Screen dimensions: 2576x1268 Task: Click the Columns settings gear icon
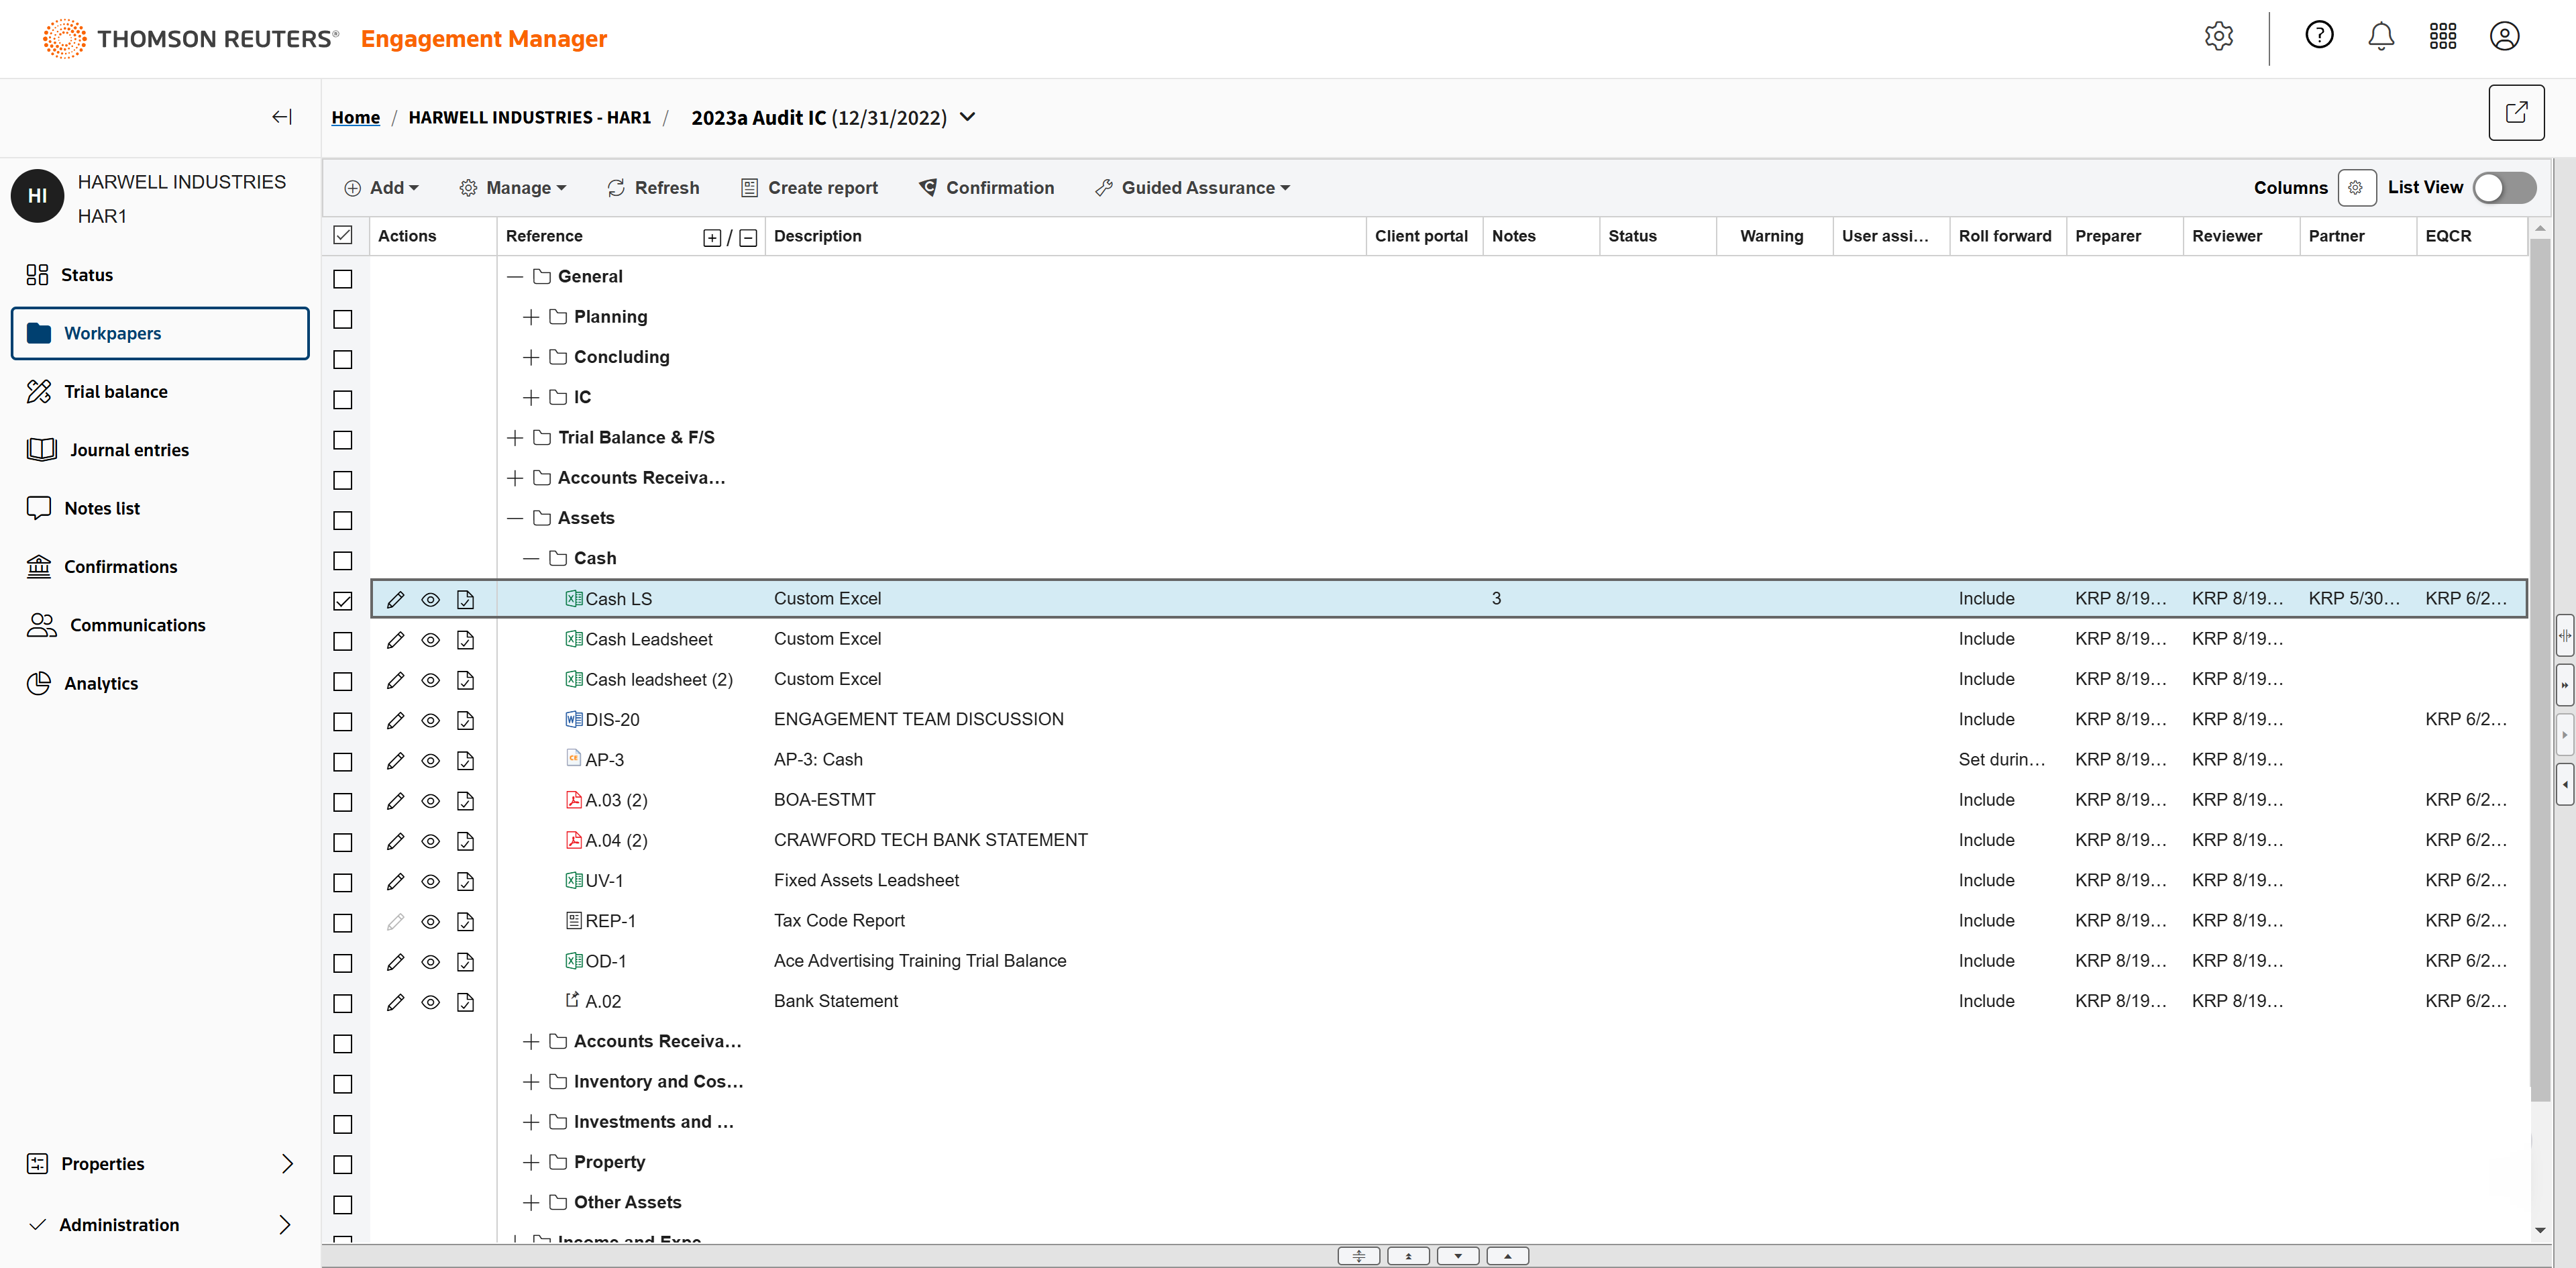point(2355,188)
